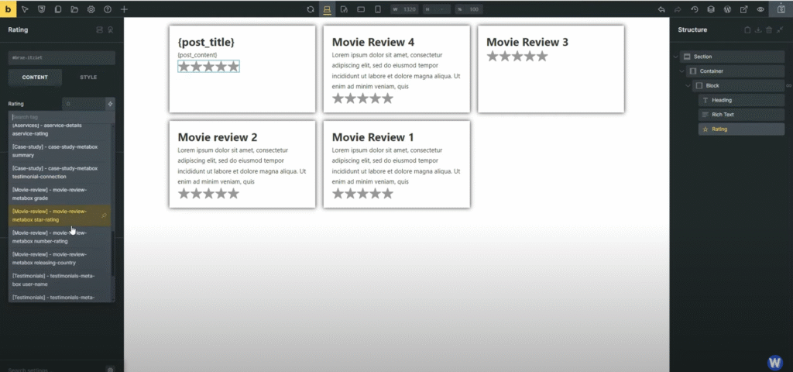Viewport: 793px width, 372px height.
Task: Select the Block item in Structure
Action: (x=738, y=85)
